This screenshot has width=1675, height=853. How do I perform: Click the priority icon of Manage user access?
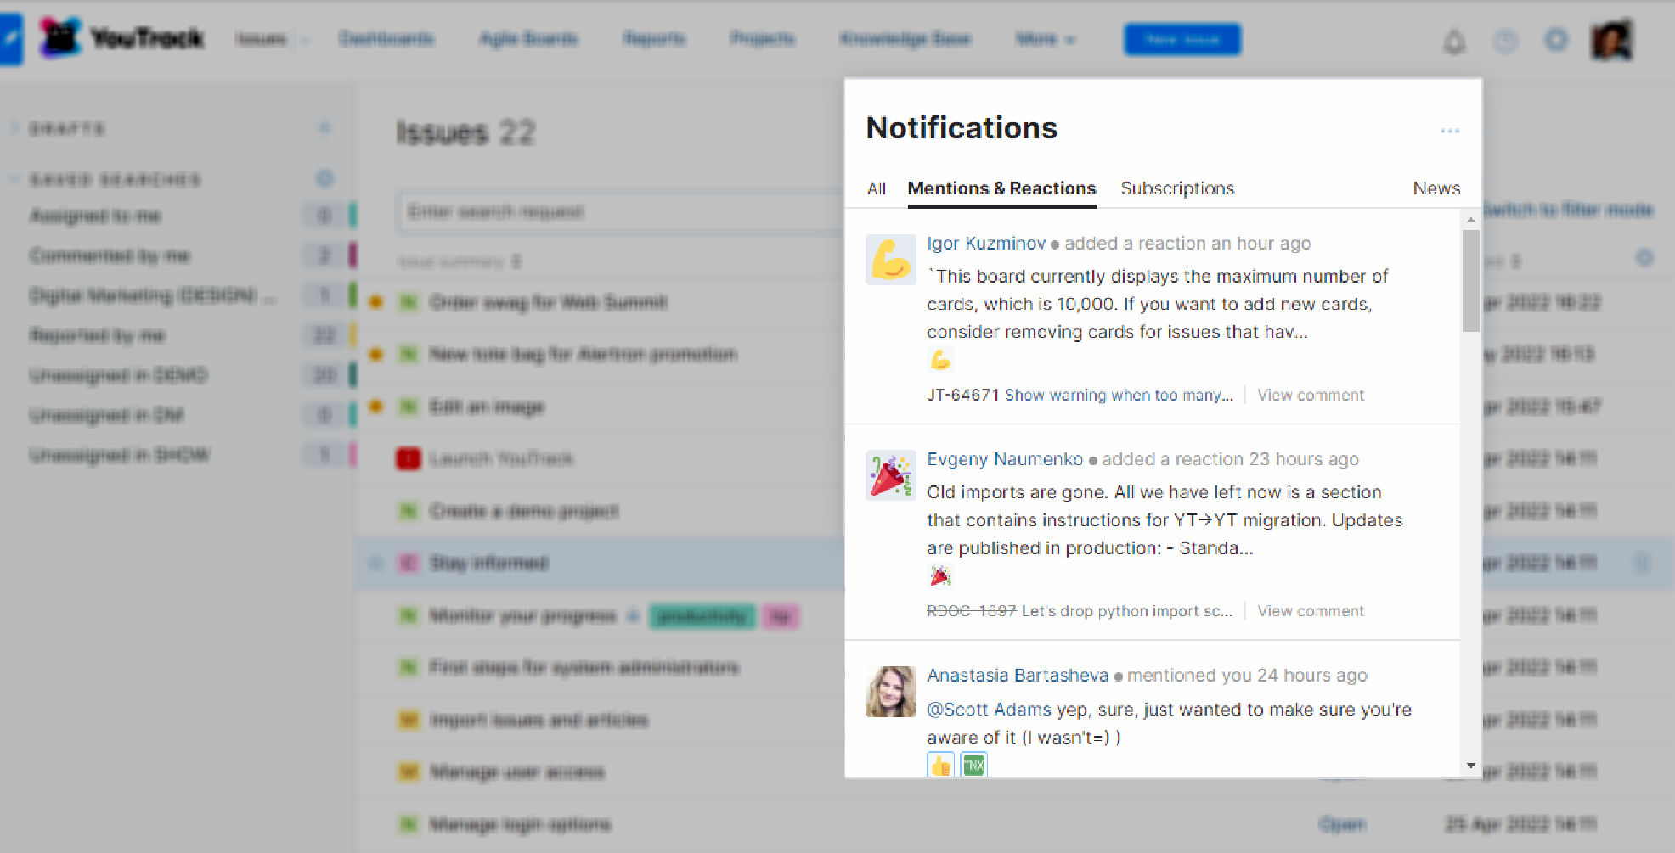(x=409, y=772)
